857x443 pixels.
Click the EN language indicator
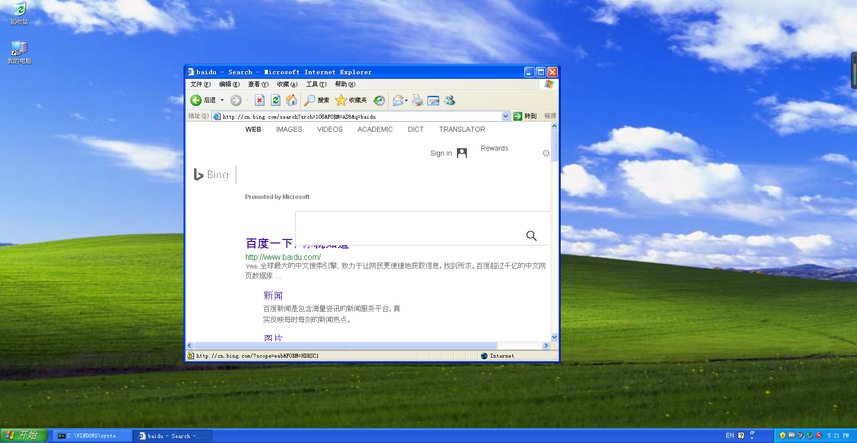[x=730, y=436]
